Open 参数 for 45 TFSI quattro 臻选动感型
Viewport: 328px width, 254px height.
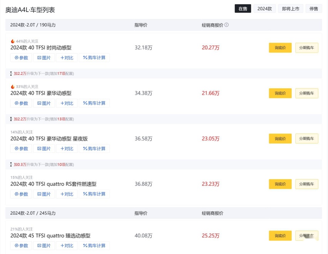[21, 246]
